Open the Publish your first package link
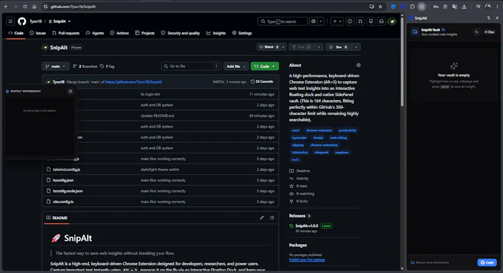 click(x=307, y=260)
